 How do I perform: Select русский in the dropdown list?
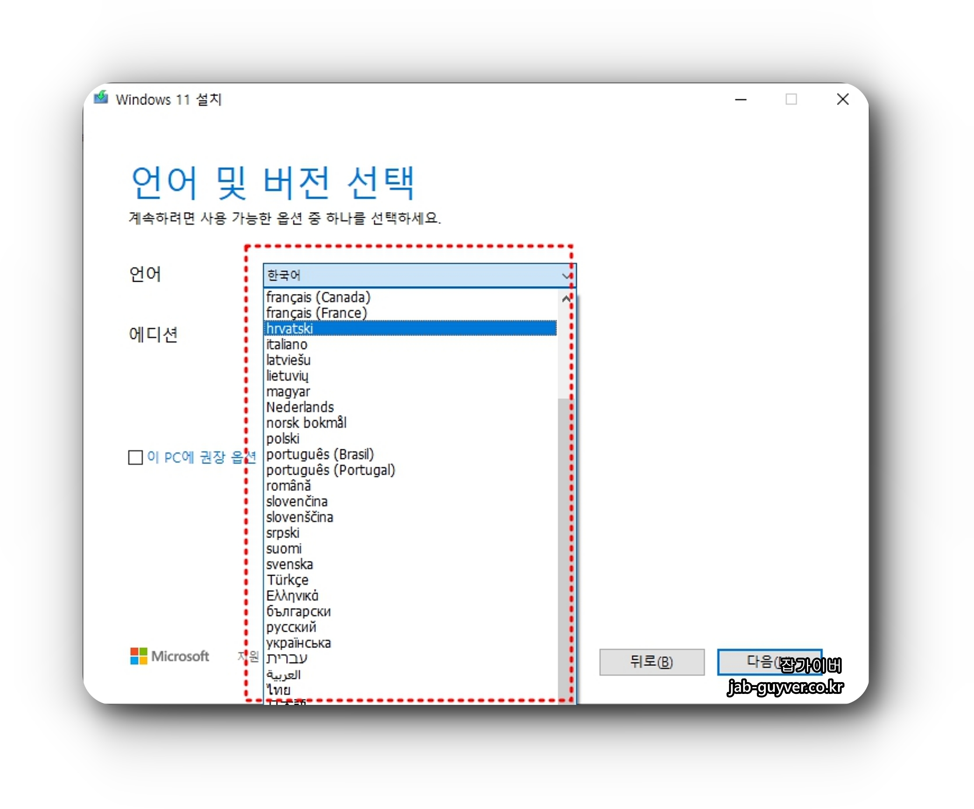coord(291,627)
